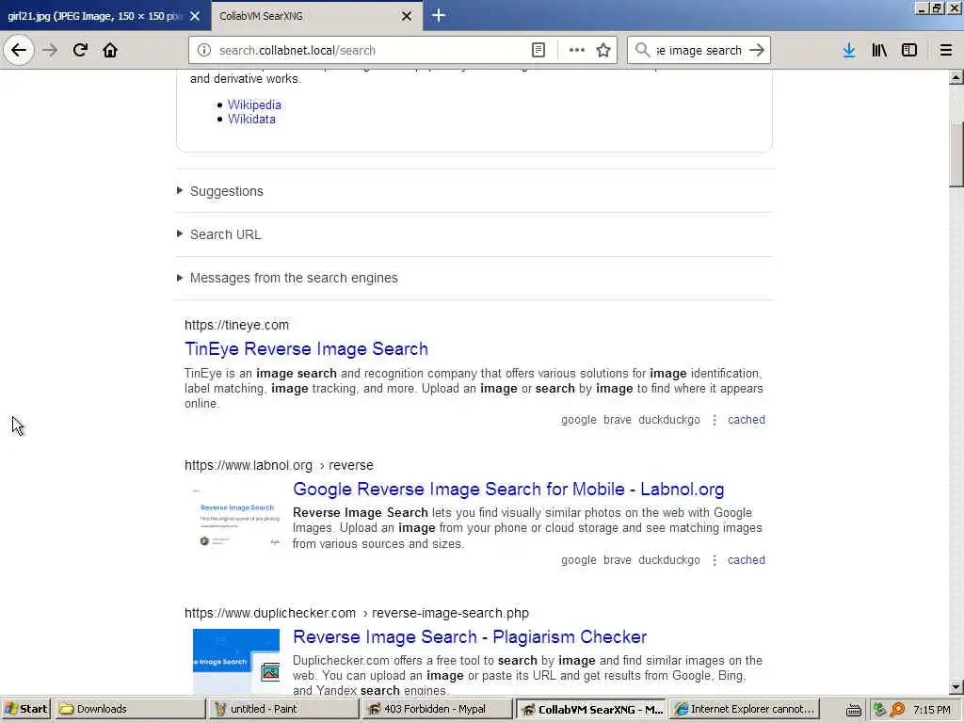Screen dimensions: 964x723
Task: Open page actions three-dot menu
Action: [x=577, y=50]
